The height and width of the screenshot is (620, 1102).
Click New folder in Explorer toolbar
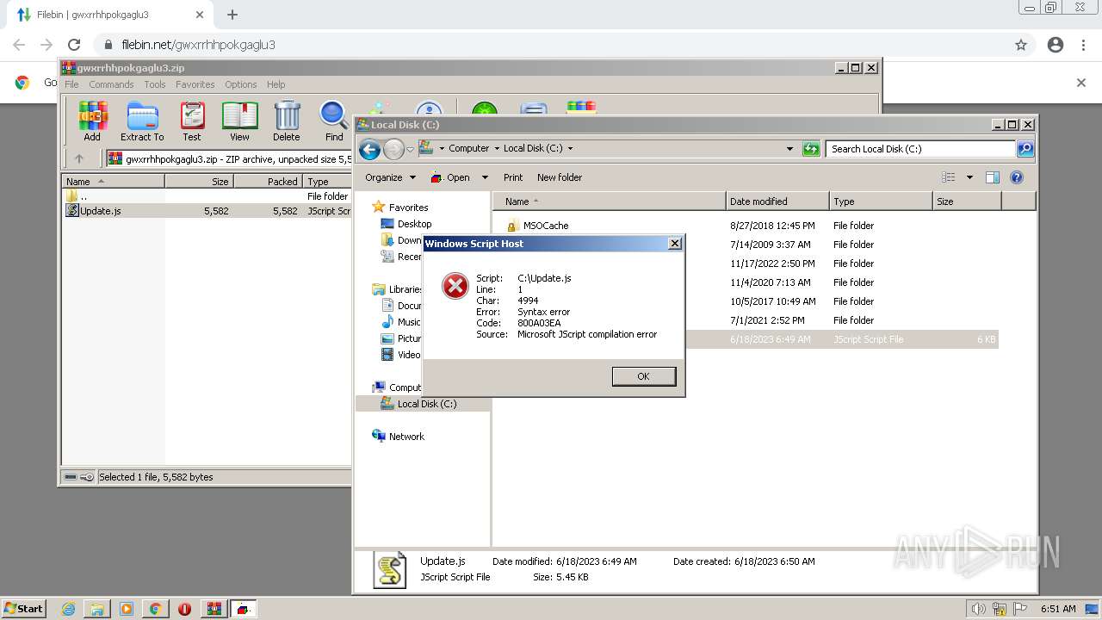[x=560, y=177]
